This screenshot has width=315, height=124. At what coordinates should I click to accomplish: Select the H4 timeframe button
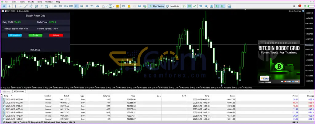[81, 6]
